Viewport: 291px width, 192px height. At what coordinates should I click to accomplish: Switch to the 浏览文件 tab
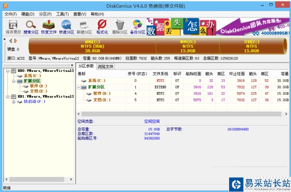click(105, 67)
